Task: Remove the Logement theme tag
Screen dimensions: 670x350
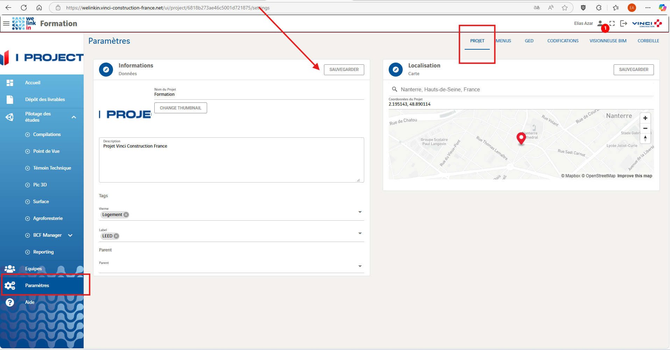Action: [x=126, y=215]
